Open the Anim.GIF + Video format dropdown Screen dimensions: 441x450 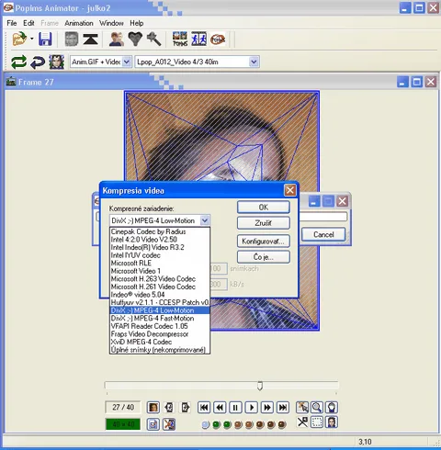(x=127, y=62)
